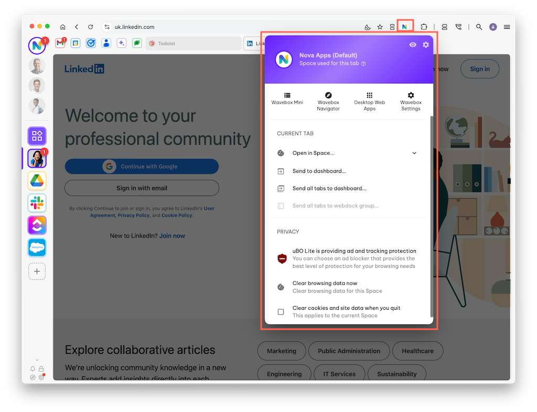Click the popup's vertical scrollbar
This screenshot has width=537, height=412.
coord(432,216)
